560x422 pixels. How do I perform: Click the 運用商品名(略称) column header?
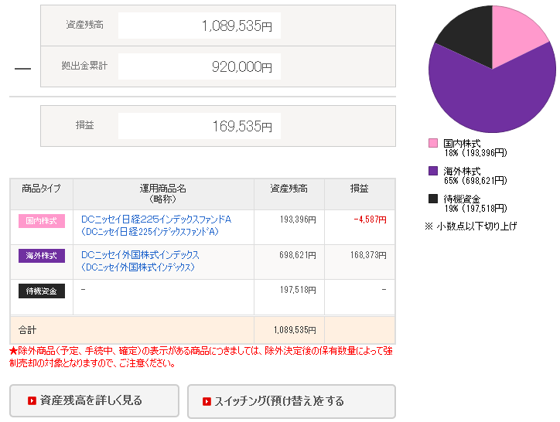click(x=163, y=193)
